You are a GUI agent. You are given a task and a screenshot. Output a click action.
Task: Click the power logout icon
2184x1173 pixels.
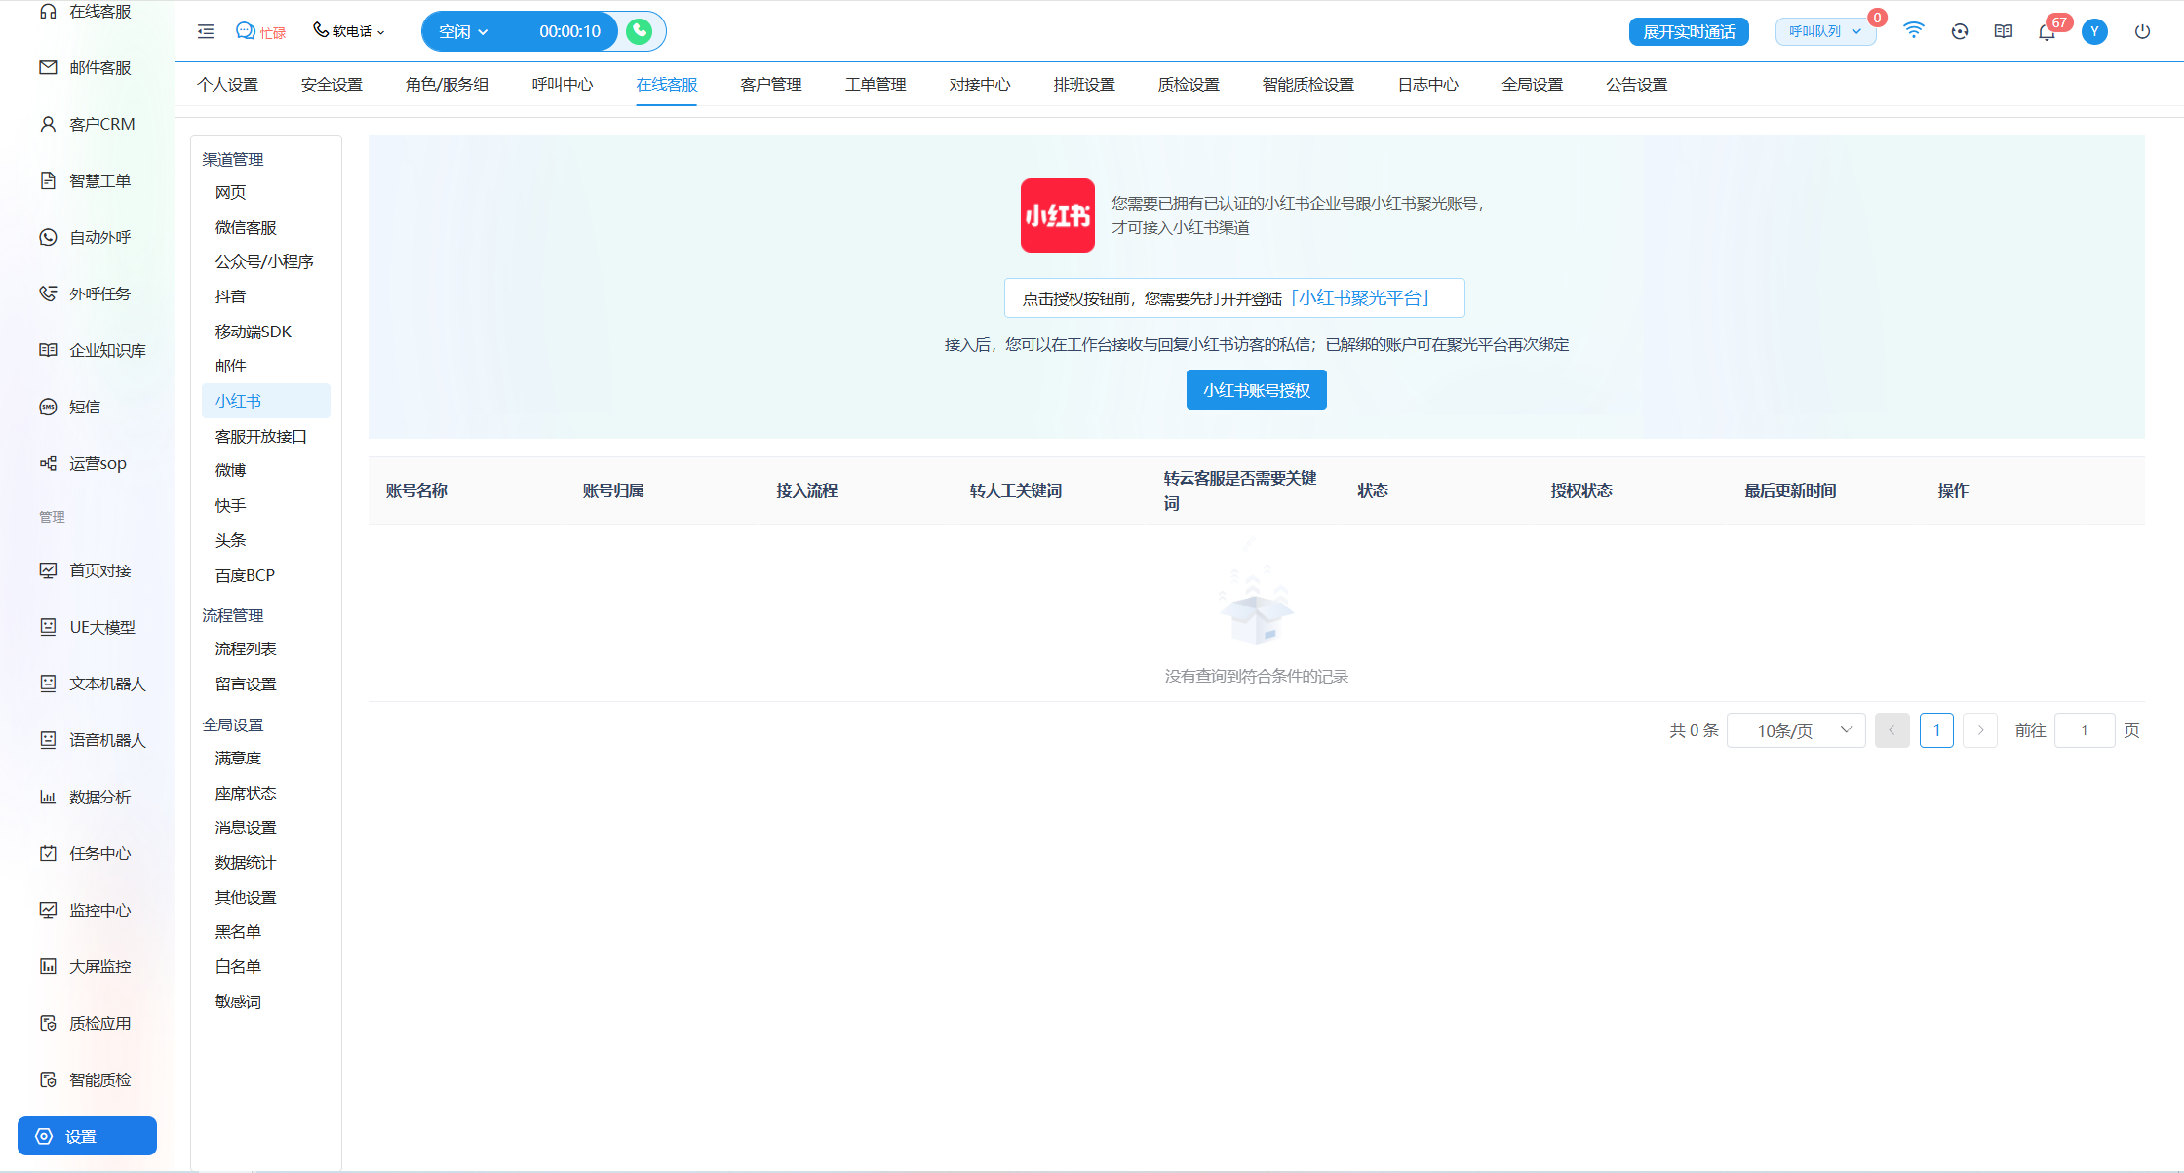click(2142, 31)
